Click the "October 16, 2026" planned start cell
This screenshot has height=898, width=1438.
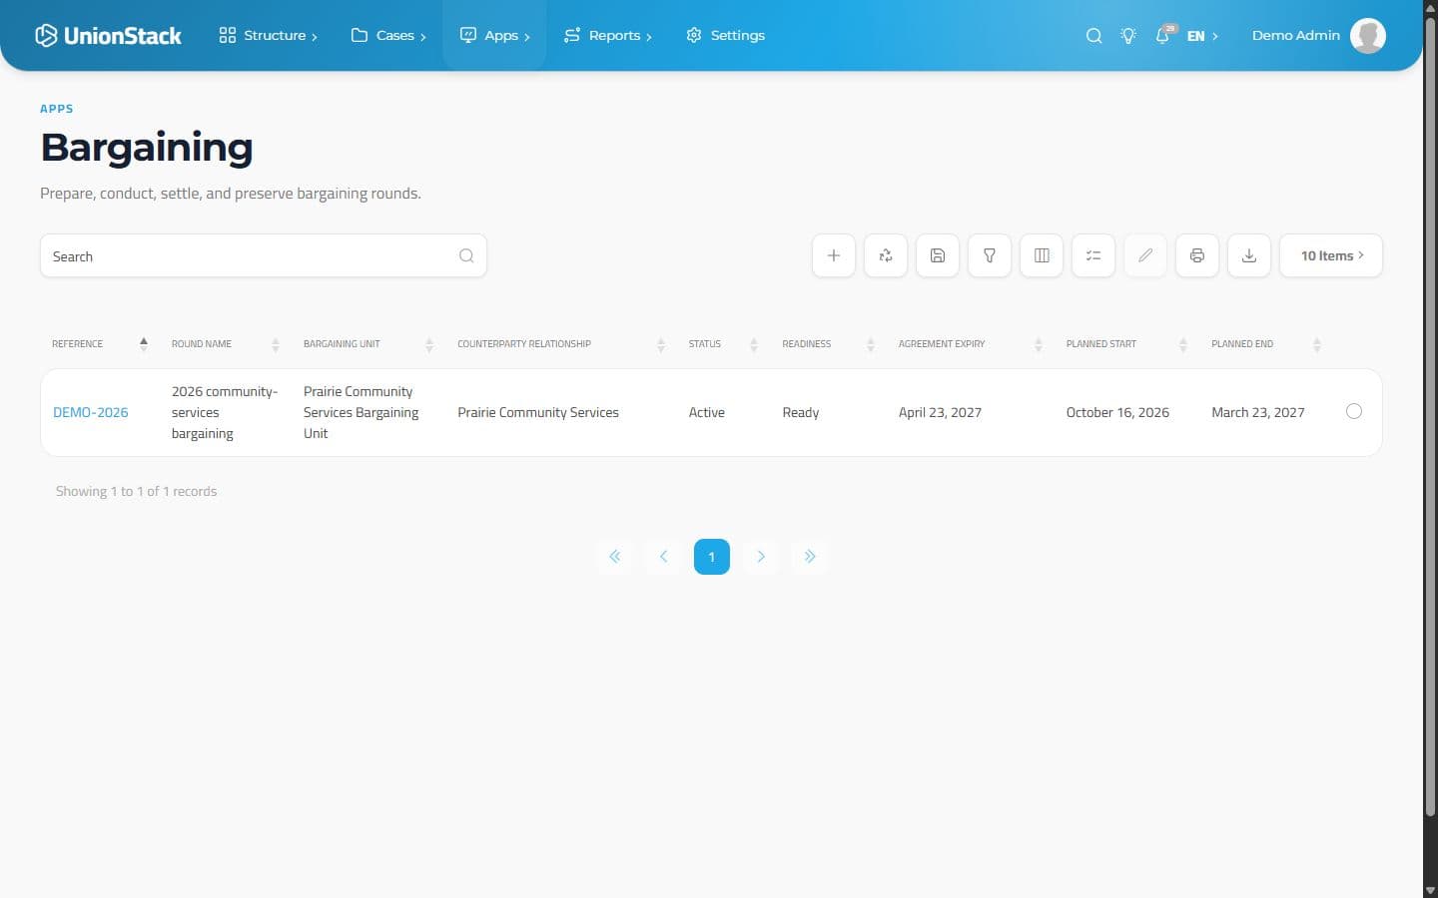1117,412
